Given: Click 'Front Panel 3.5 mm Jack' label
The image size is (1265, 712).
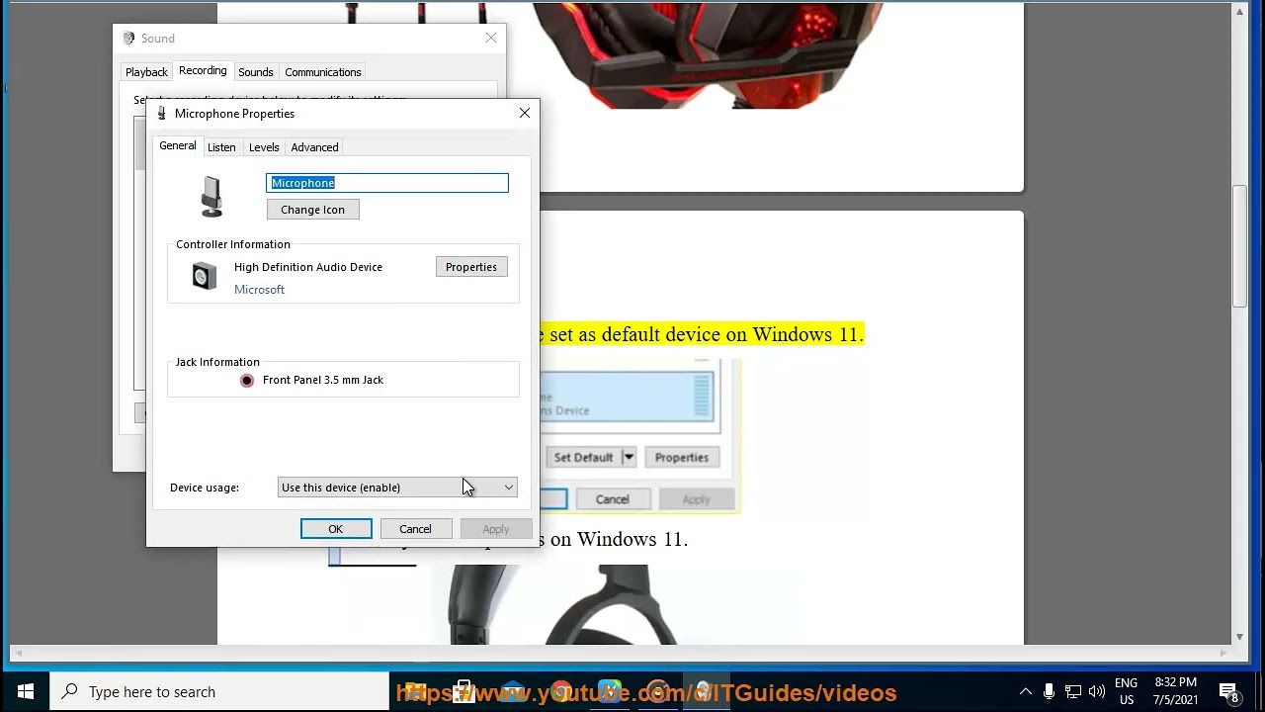Looking at the screenshot, I should (323, 380).
